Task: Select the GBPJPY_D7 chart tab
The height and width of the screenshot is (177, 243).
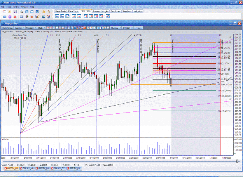Action: coord(58,168)
